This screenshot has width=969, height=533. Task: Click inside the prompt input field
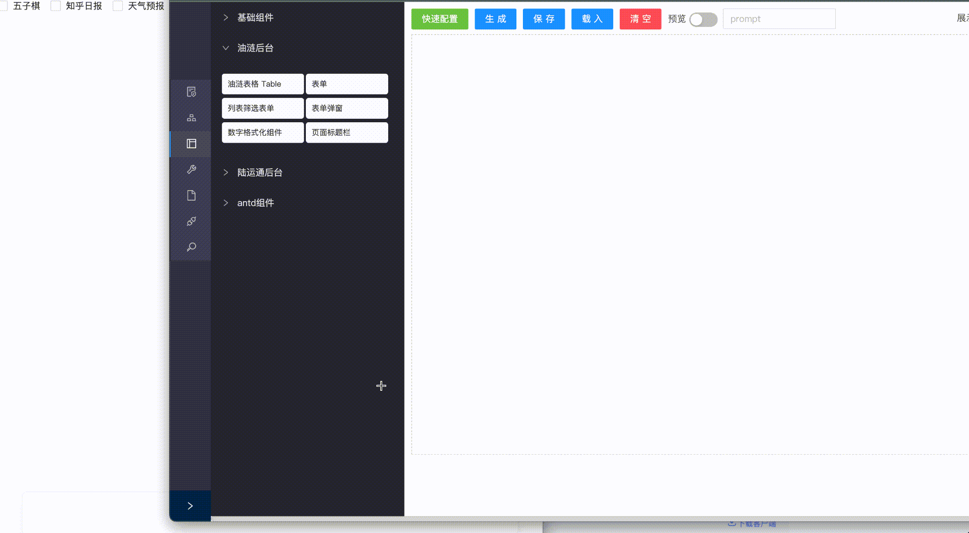(779, 18)
